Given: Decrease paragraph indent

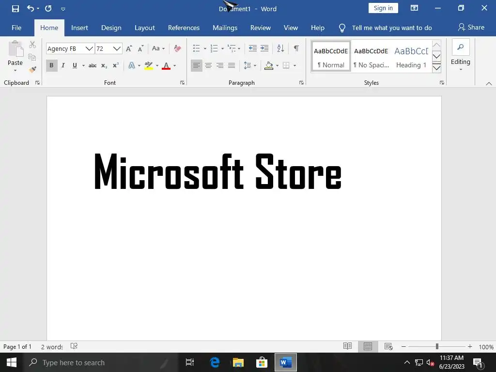Looking at the screenshot, I should (x=252, y=48).
